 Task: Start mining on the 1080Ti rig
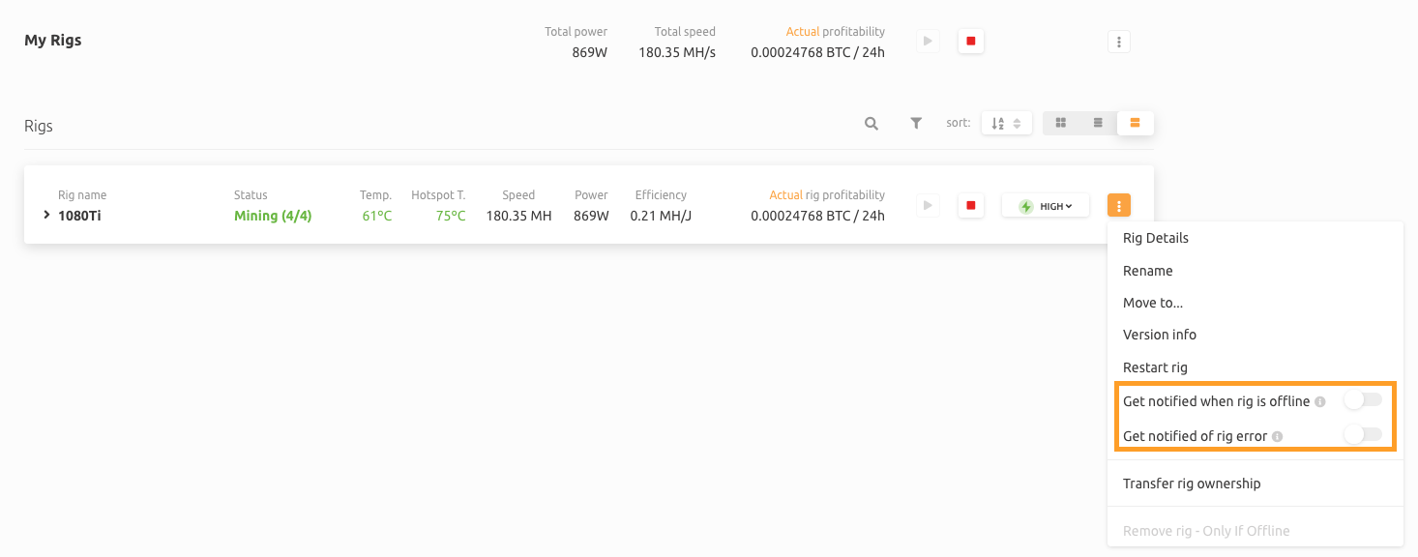927,205
